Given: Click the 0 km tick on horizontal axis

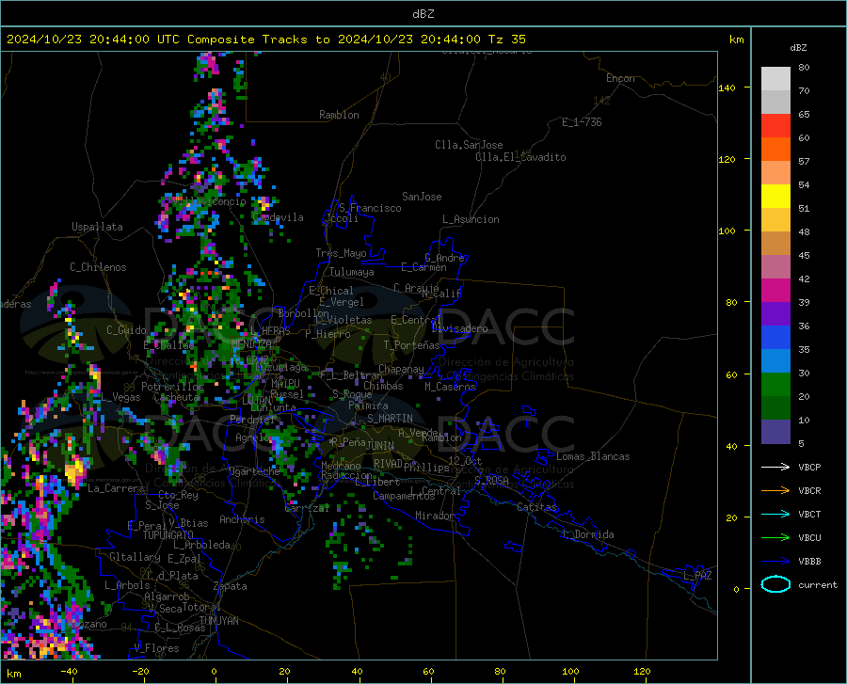Looking at the screenshot, I should tap(215, 672).
